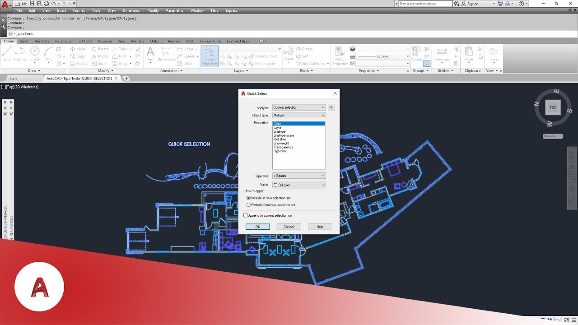The height and width of the screenshot is (325, 578).
Task: Expand the Draw panel flyout
Action: 34,71
